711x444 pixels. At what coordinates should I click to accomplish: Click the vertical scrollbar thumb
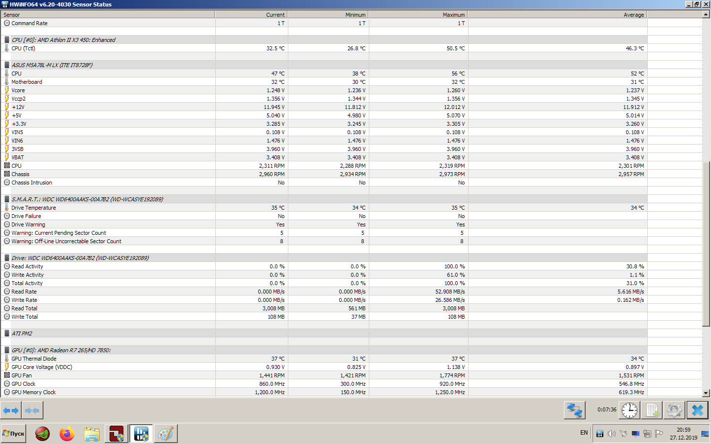(706, 244)
